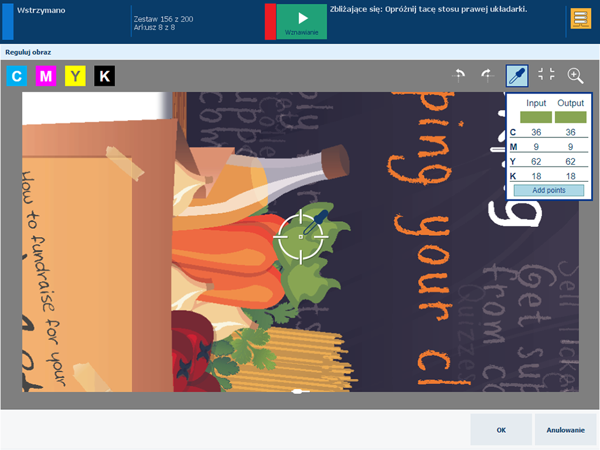Click the fit-to-screen icon
Image resolution: width=600 pixels, height=450 pixels.
point(546,74)
